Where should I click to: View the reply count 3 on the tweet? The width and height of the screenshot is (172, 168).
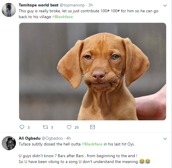[29, 127]
